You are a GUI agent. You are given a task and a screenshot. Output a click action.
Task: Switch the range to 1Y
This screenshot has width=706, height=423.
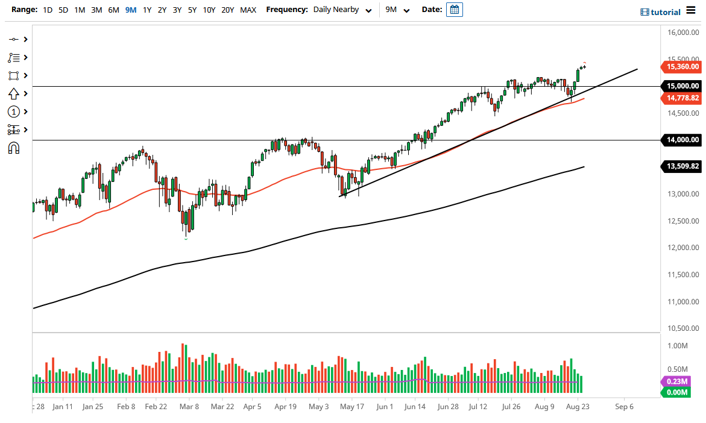tap(147, 10)
